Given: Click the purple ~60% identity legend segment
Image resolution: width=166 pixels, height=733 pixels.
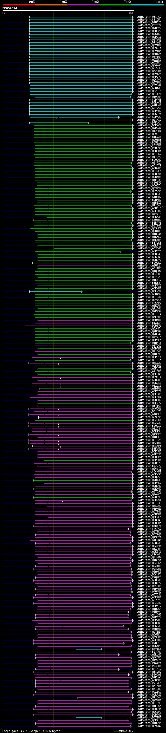Looking at the screenshot, I should 83,5.
